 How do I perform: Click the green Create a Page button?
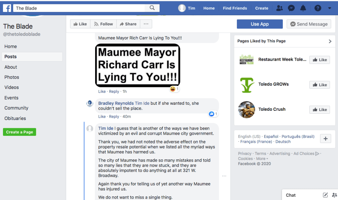click(x=19, y=132)
